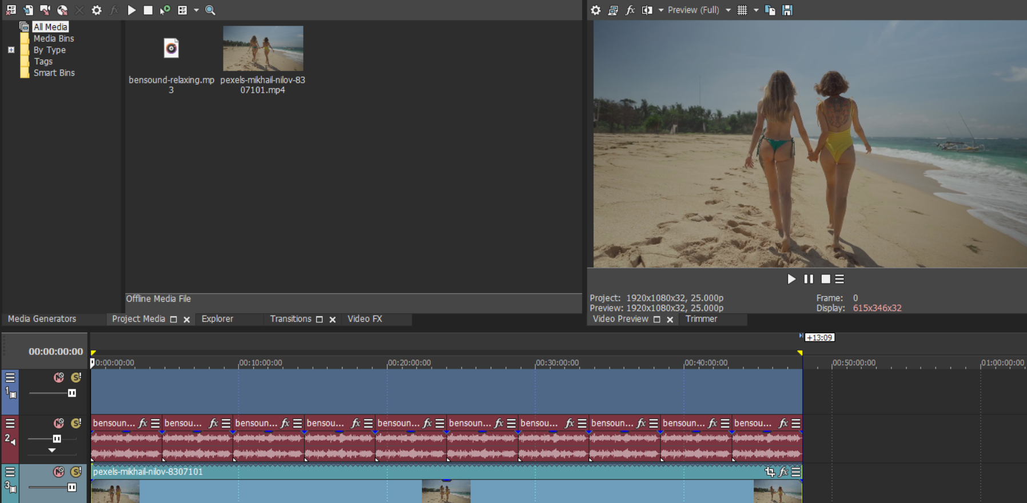
Task: Open Project Video Properties gear in preview
Action: coord(596,10)
